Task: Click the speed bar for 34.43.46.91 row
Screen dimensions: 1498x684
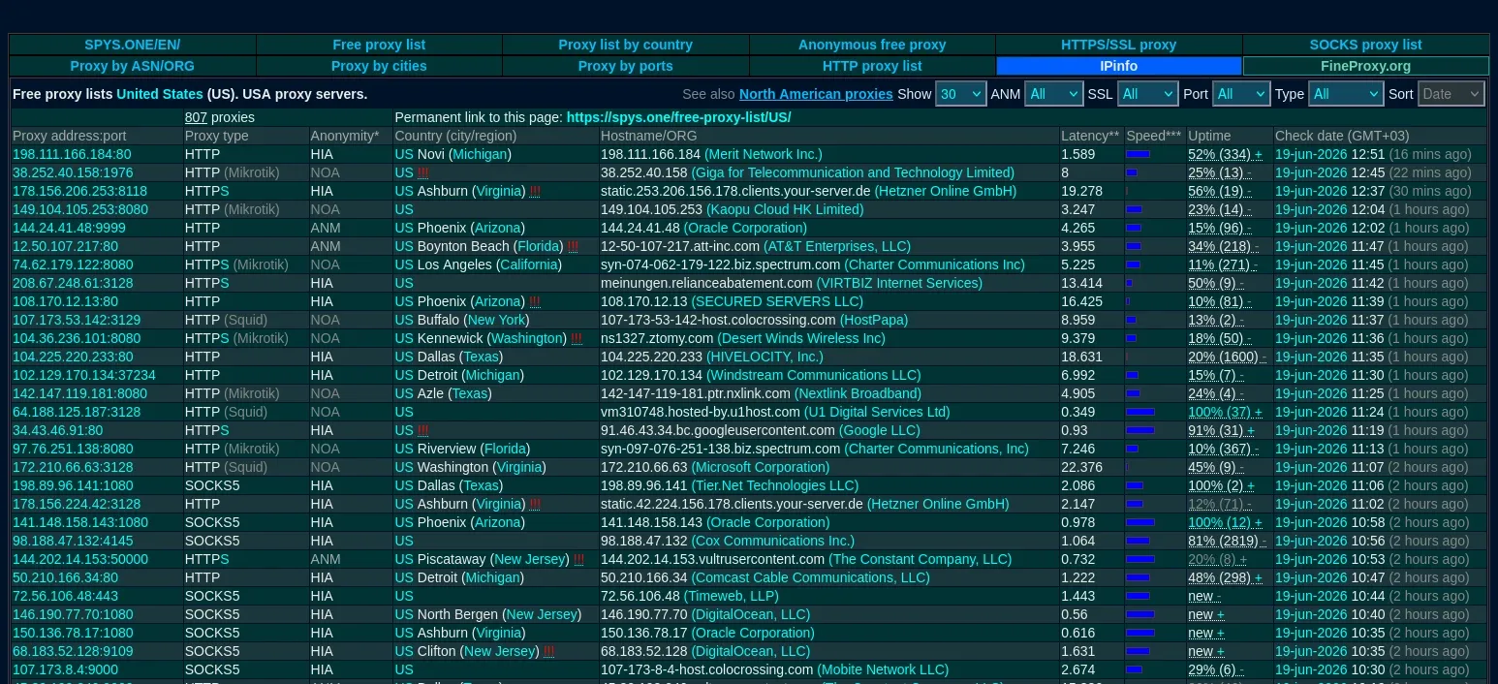Action: tap(1140, 430)
